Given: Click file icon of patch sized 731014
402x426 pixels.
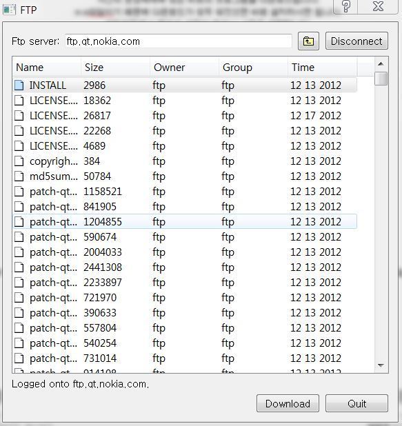Looking at the screenshot, I should 19,358.
